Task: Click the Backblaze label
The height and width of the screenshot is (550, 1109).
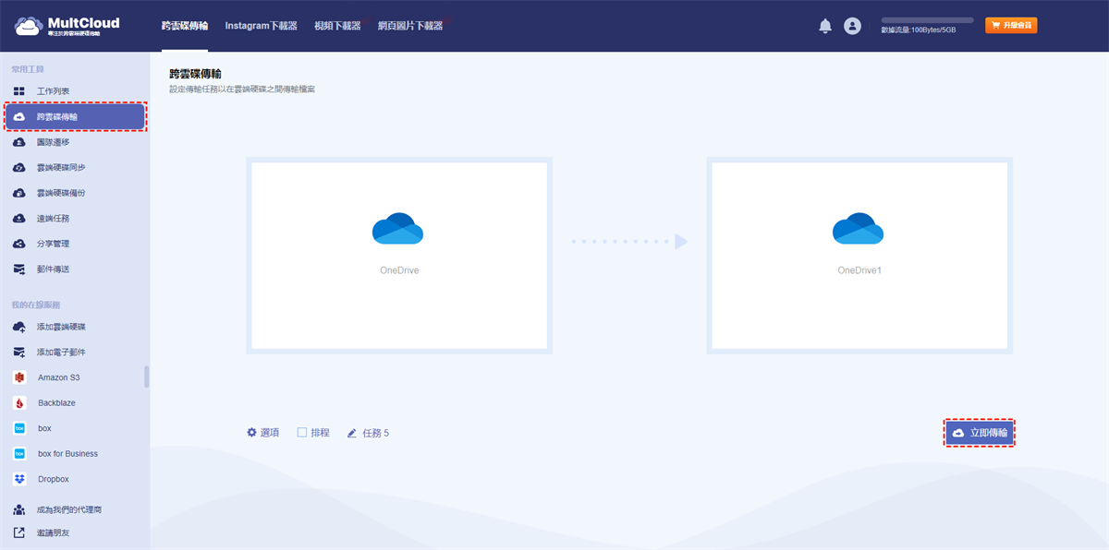Action: 57,403
